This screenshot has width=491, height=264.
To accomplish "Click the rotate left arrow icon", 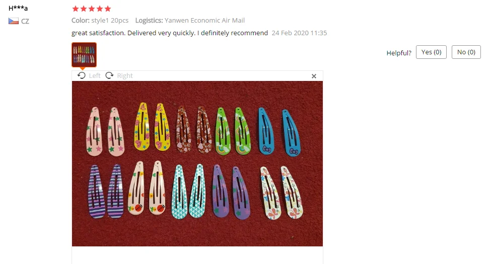I will pyautogui.click(x=82, y=75).
